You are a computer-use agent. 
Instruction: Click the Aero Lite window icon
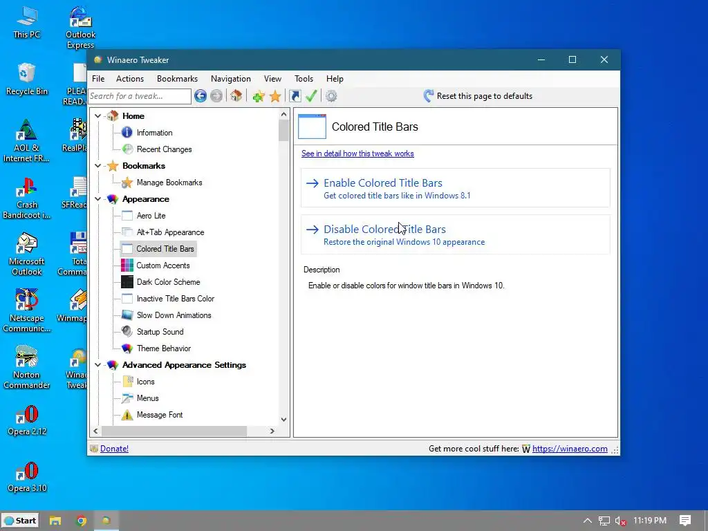[x=127, y=216]
